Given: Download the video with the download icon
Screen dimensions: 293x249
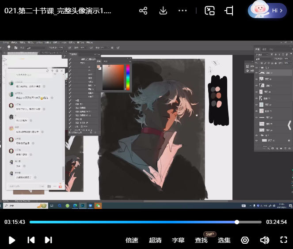Looking at the screenshot, I should click(163, 11).
